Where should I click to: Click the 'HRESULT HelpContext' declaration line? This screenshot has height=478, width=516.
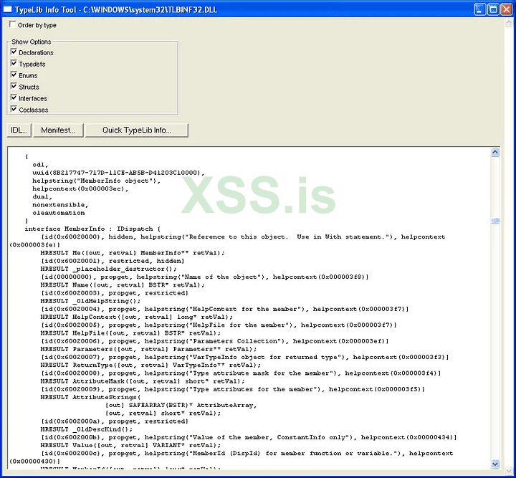[x=137, y=317]
